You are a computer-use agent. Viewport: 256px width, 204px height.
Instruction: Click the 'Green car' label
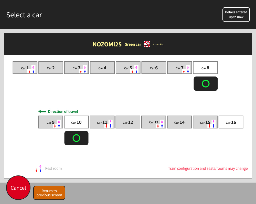pyautogui.click(x=133, y=44)
